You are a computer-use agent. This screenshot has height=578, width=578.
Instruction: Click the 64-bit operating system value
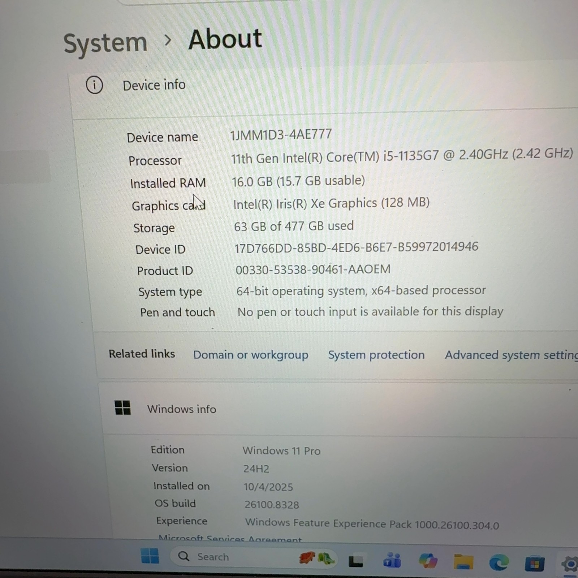361,291
